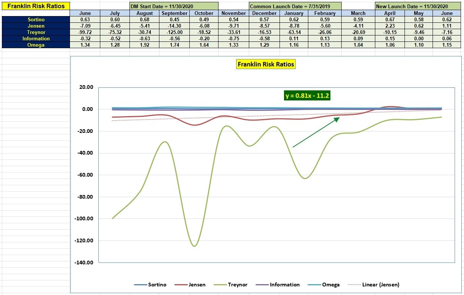Select Information value 0.00 cell
This screenshot has height=295, width=464.
[419, 38]
